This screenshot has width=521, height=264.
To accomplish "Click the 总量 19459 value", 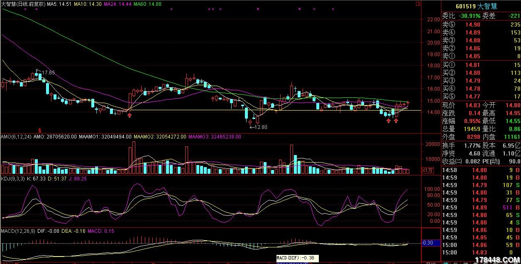I will (472, 129).
